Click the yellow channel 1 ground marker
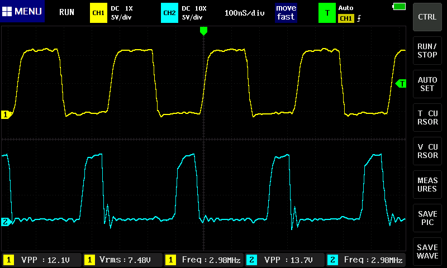 tap(7, 114)
